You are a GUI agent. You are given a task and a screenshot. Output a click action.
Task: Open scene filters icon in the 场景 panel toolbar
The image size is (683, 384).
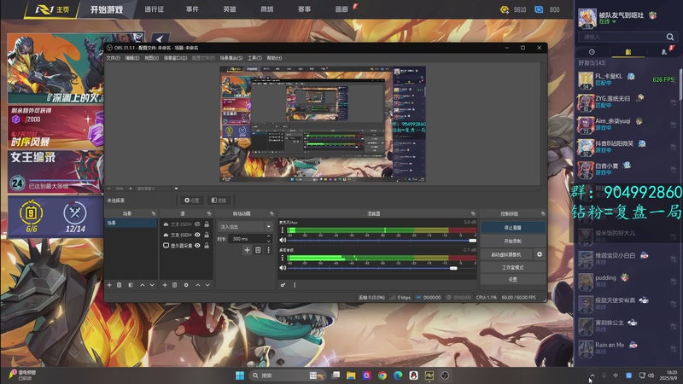tap(131, 285)
